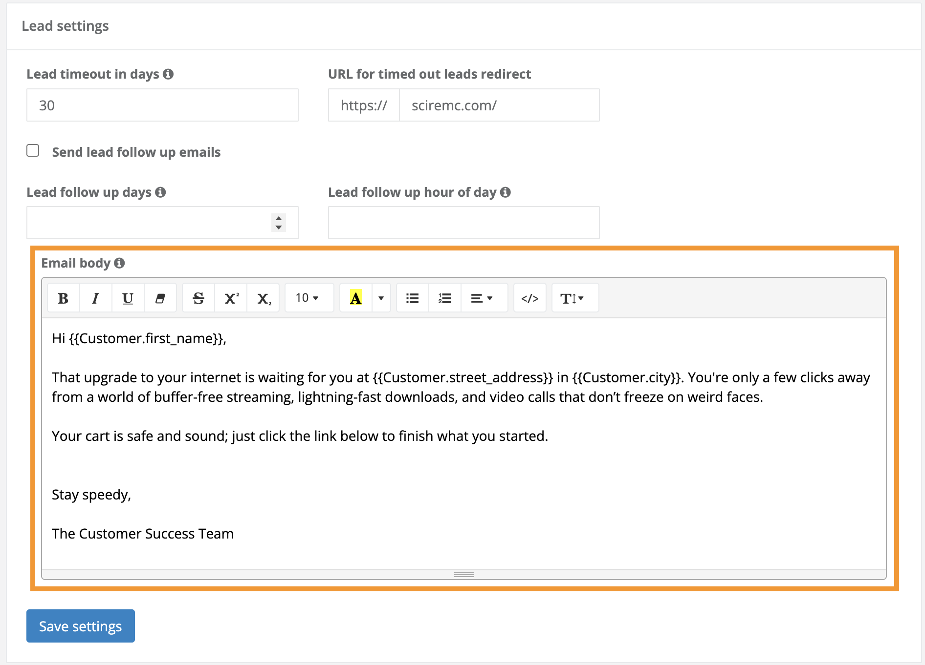Enable Send lead follow up emails
Screen dimensions: 925x665
33,151
